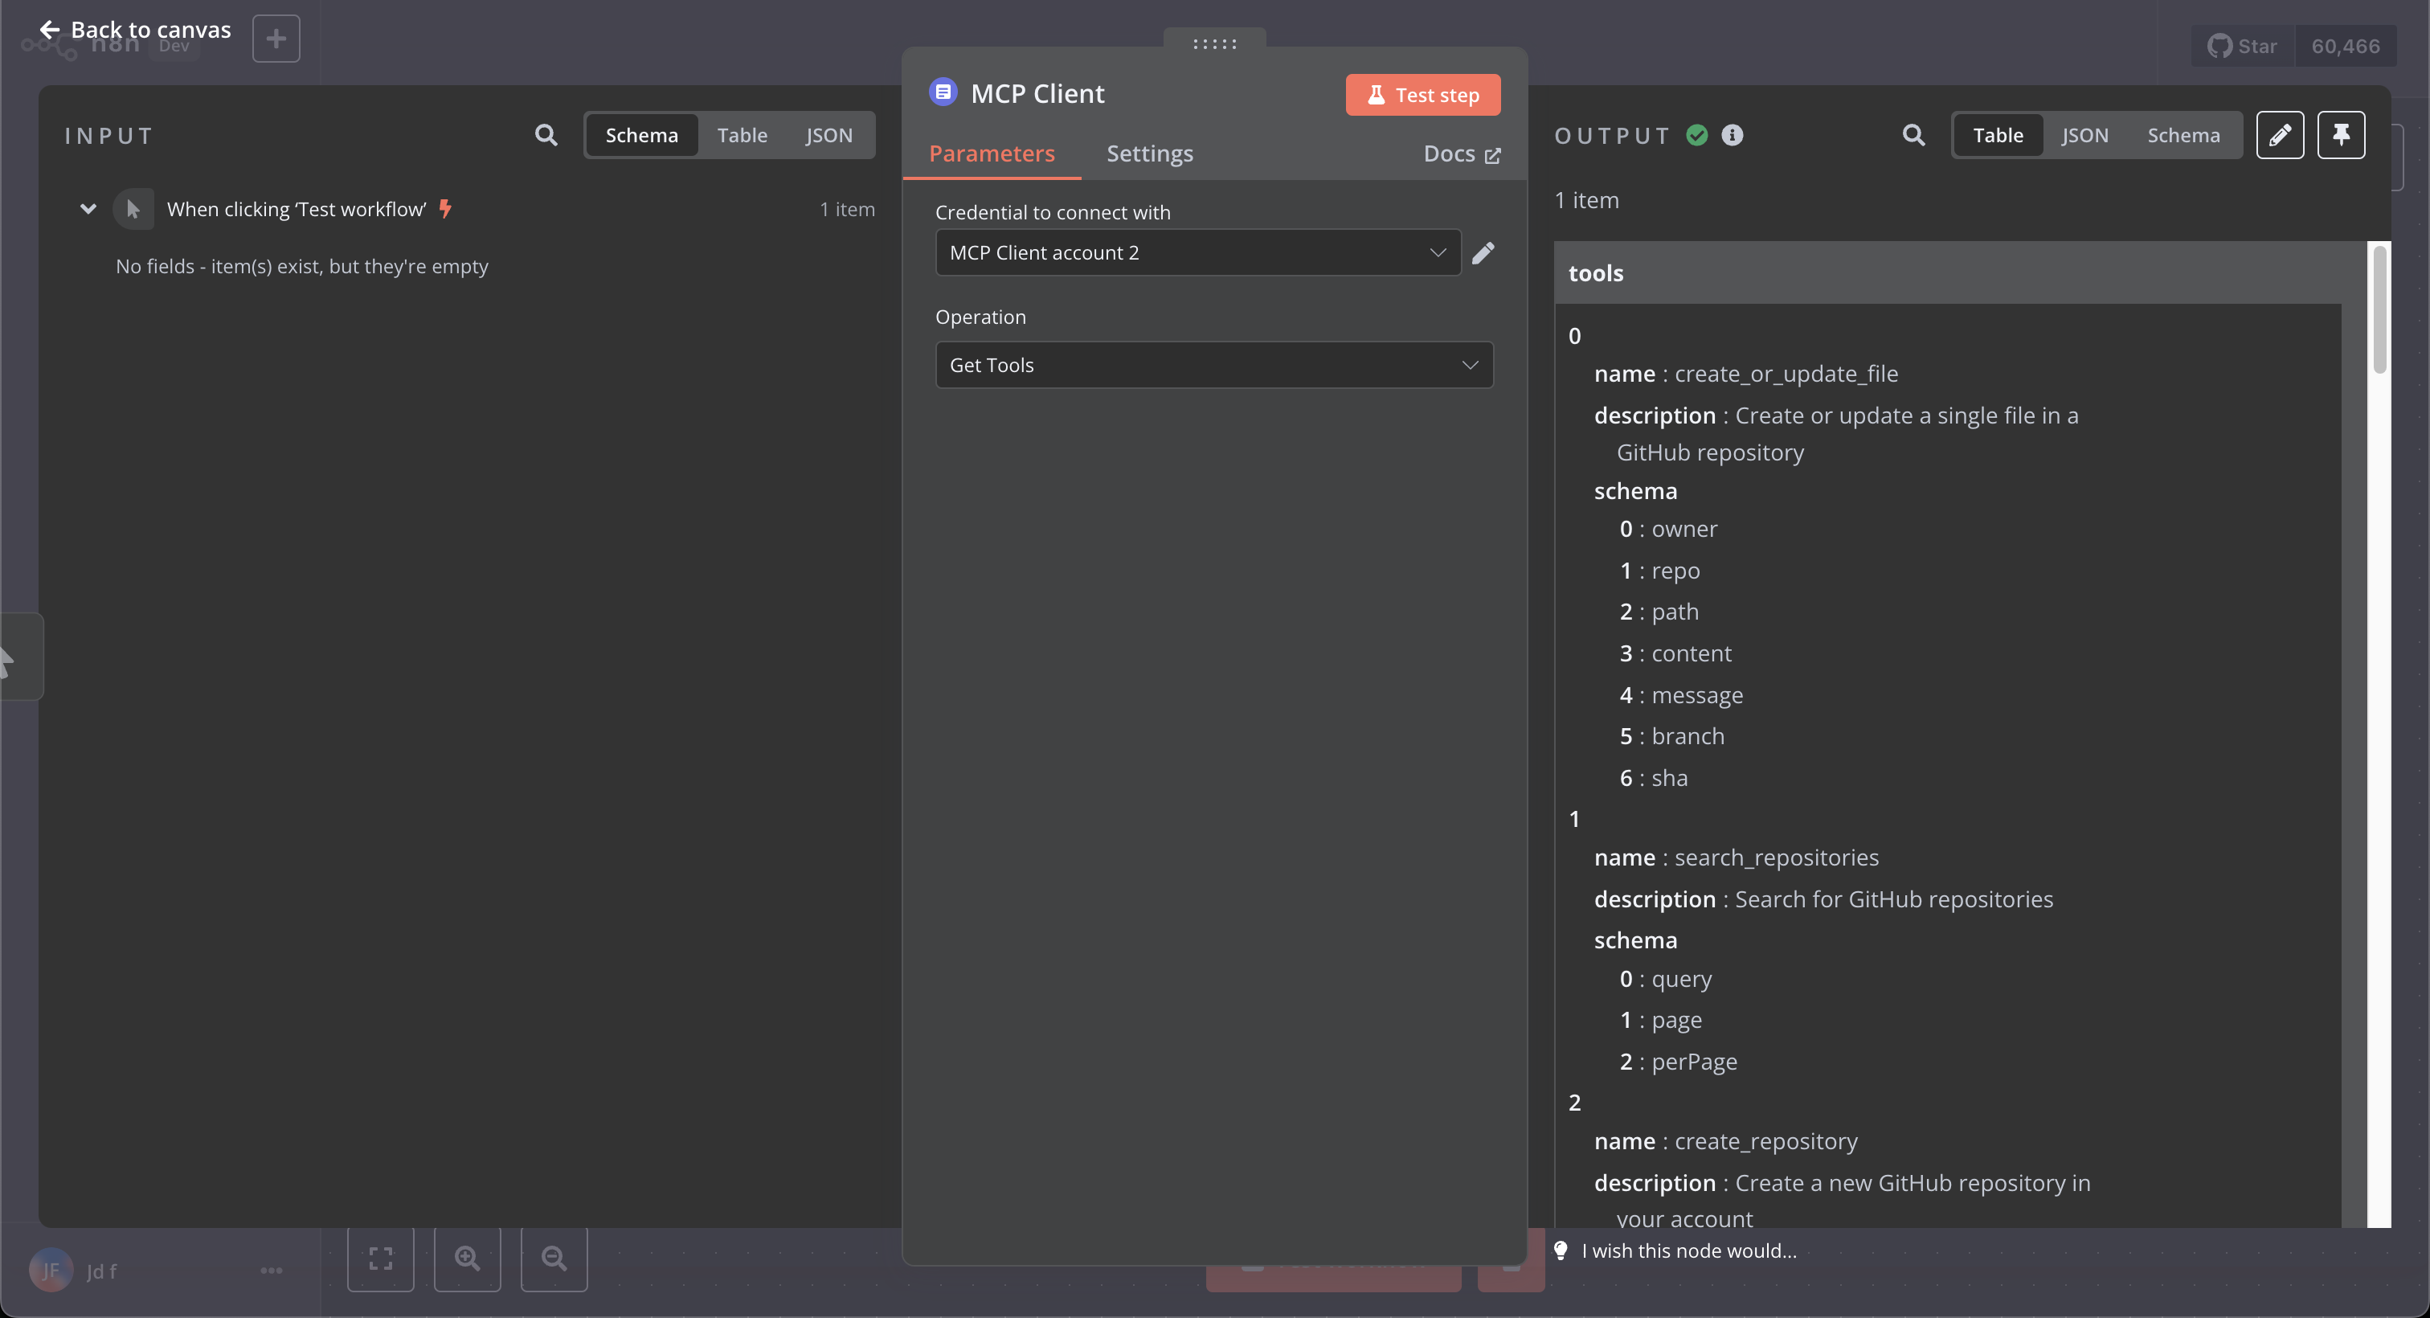Zoom out on the canvas

click(x=554, y=1259)
